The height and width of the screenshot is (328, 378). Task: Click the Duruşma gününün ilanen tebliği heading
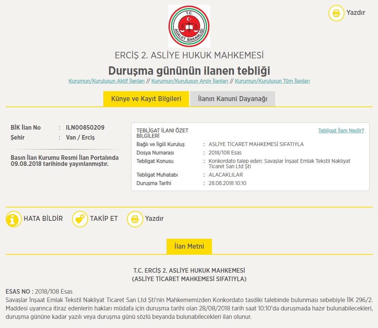(189, 71)
